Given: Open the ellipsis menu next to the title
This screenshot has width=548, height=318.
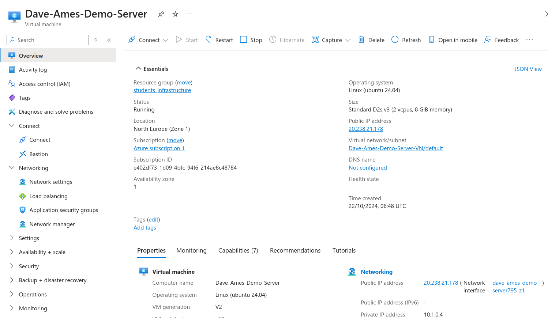Looking at the screenshot, I should [189, 14].
